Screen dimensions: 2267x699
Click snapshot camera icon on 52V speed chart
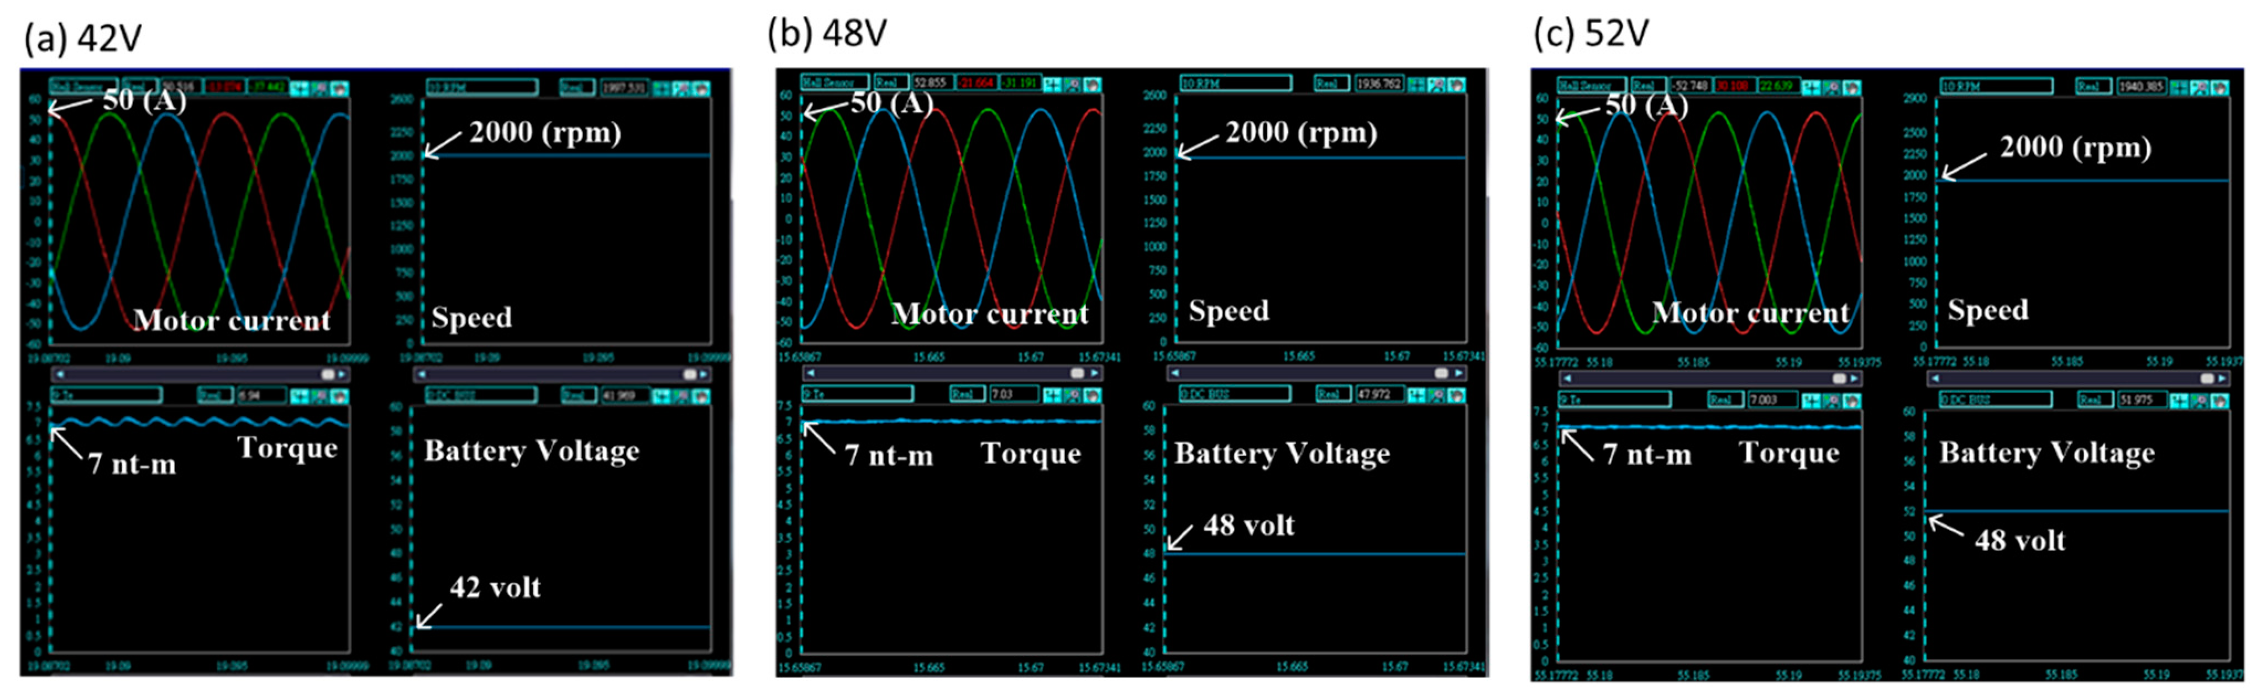2221,87
